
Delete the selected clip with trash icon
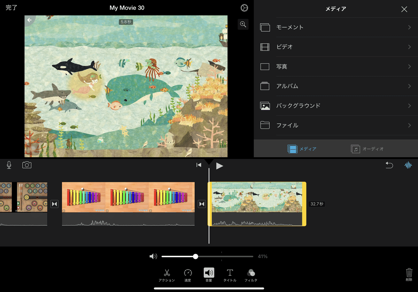coord(409,274)
